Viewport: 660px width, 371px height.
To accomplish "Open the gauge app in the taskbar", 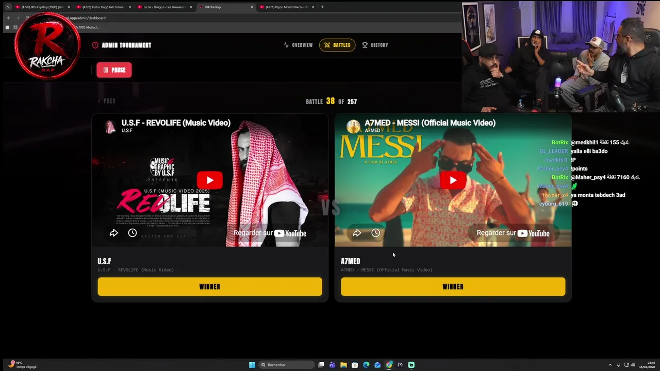I will (400, 365).
